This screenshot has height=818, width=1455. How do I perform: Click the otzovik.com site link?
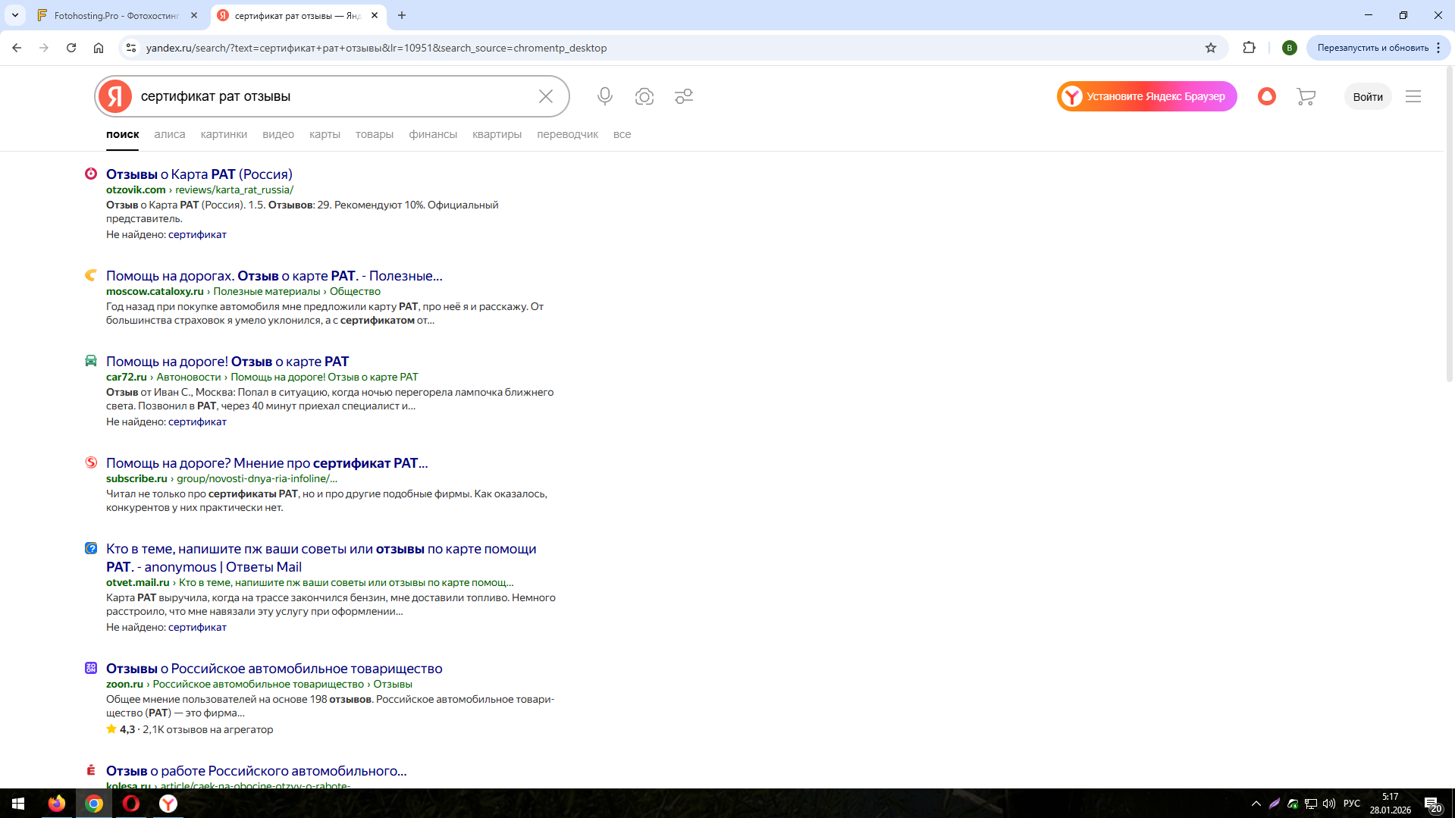(136, 190)
